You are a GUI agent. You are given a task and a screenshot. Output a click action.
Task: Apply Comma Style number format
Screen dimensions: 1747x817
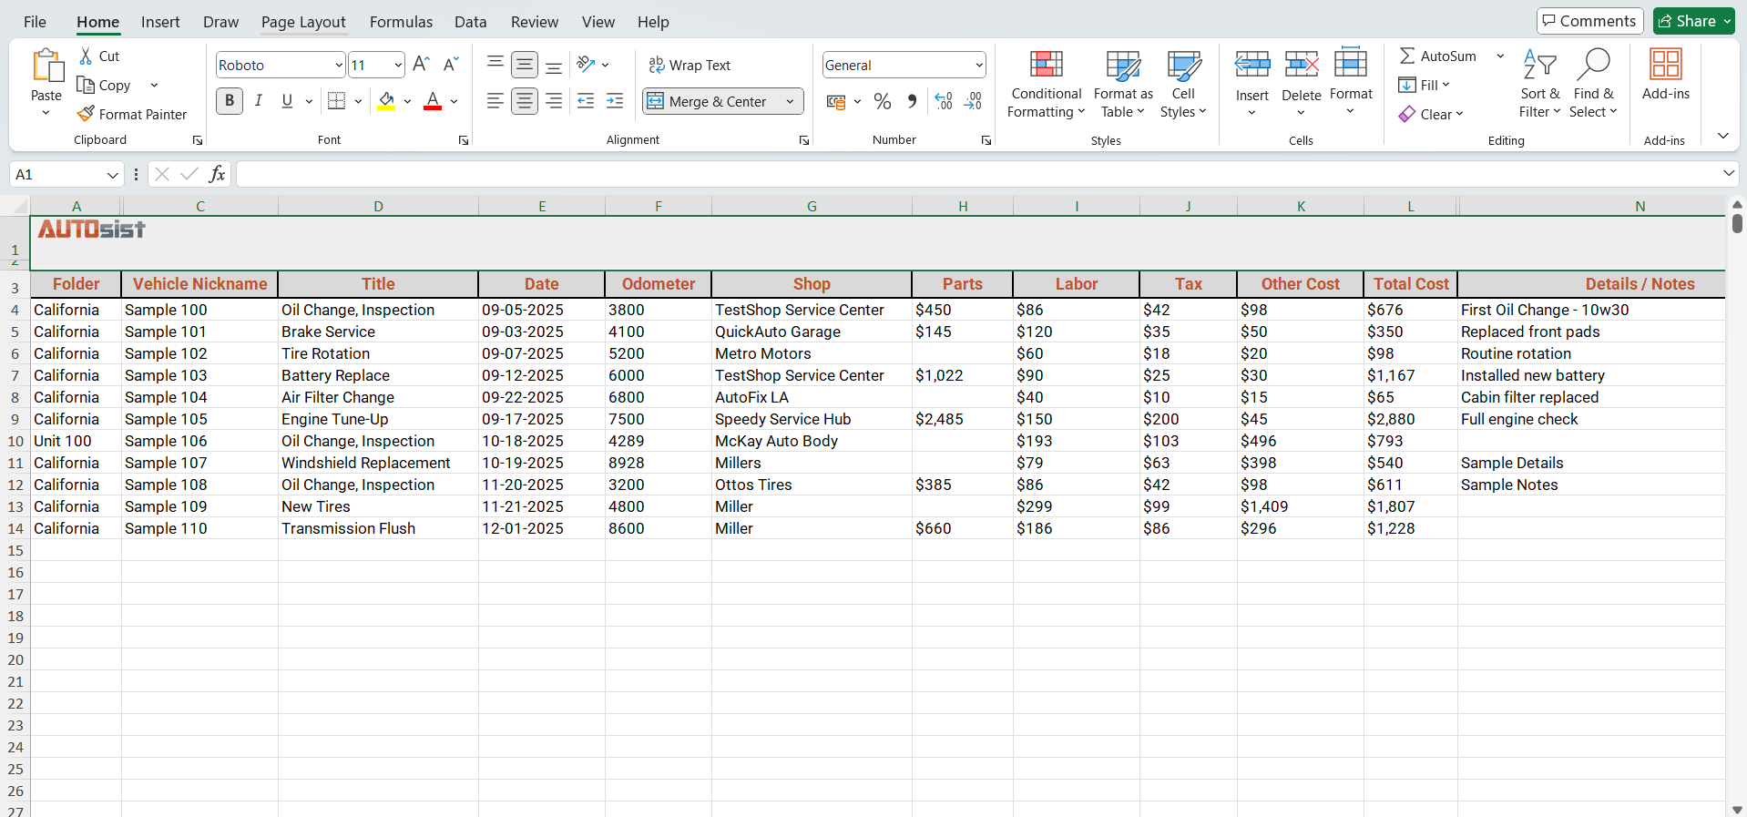tap(912, 101)
